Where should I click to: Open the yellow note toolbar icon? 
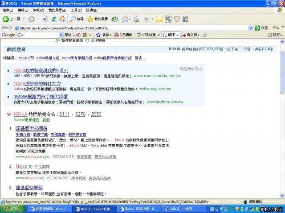pyautogui.click(x=159, y=19)
